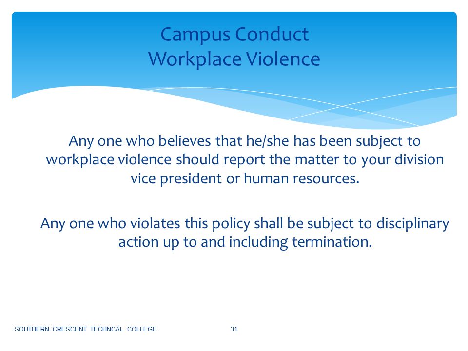Click the slide title 'Campus Conduct'
This screenshot has width=468, height=351.
click(234, 35)
